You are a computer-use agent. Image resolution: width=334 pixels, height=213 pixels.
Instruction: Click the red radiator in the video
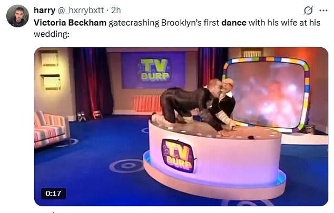[x=147, y=104]
